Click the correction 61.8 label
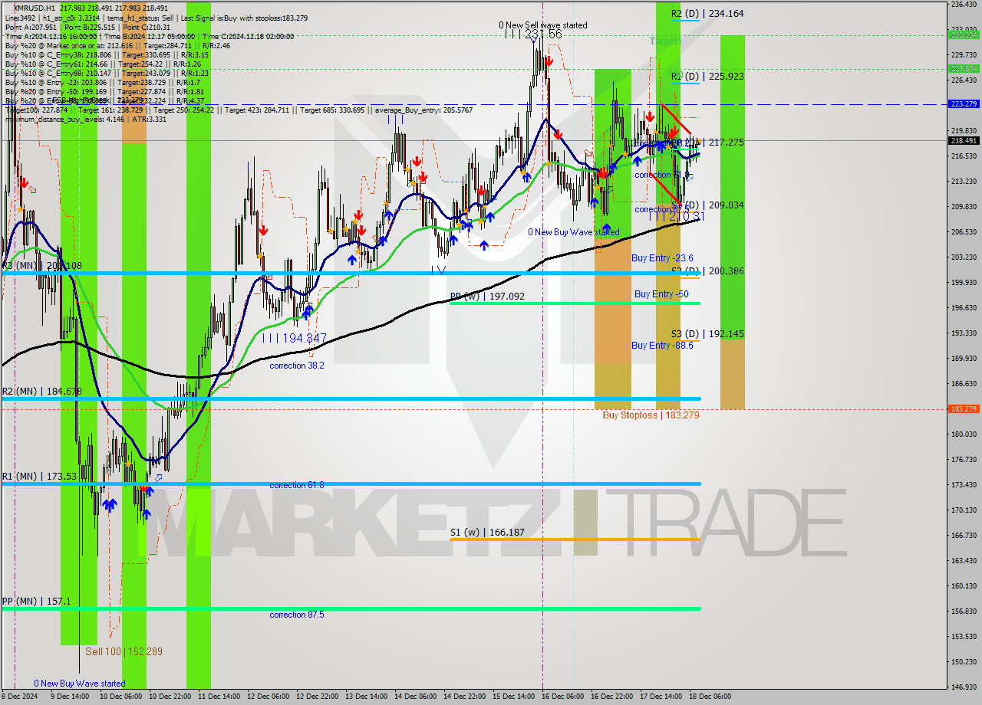982x705 pixels. coord(296,485)
